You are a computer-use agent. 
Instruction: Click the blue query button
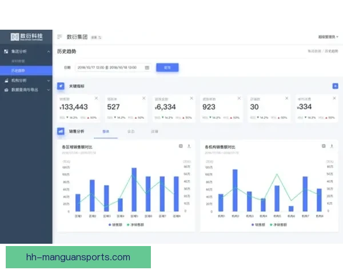(167, 67)
